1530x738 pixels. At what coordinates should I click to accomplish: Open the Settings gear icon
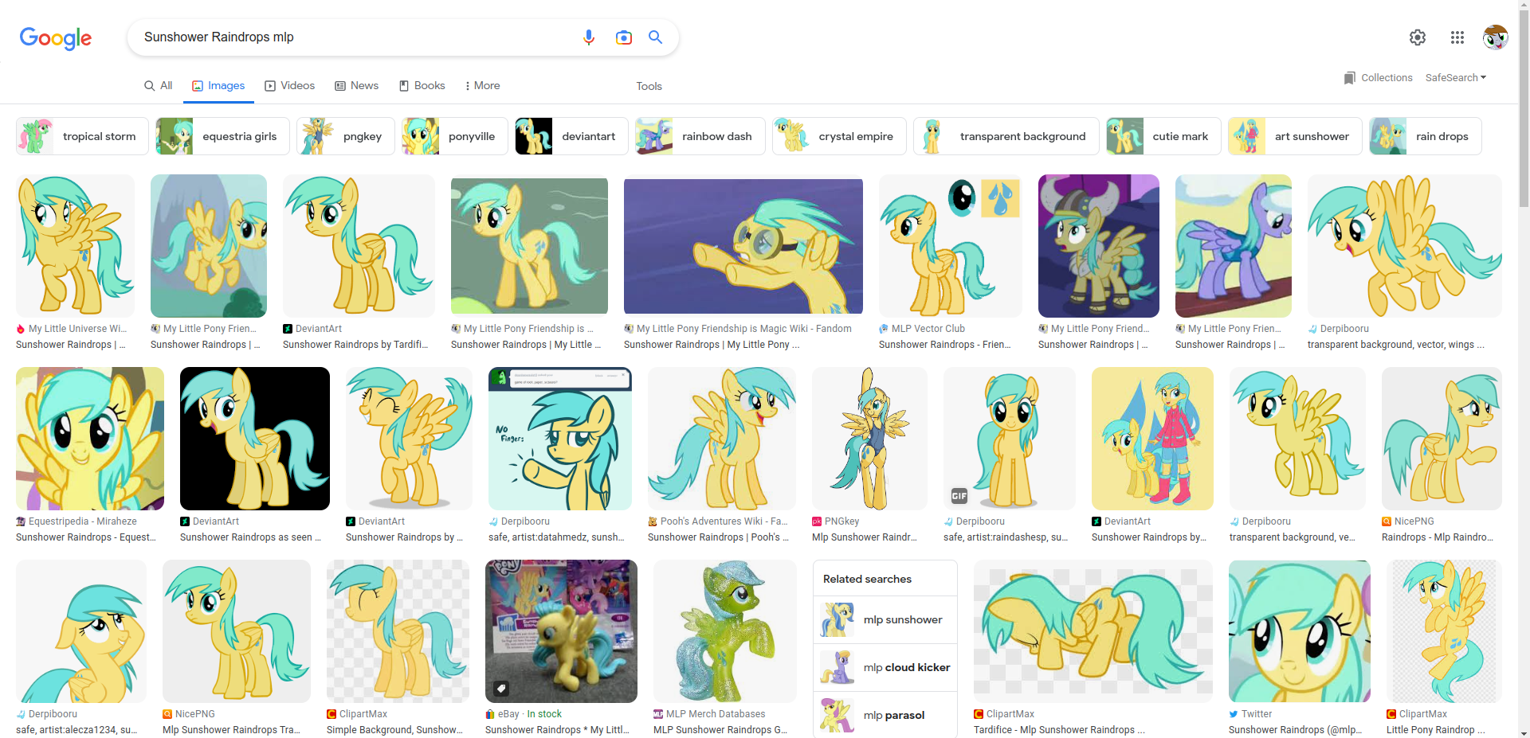tap(1417, 37)
